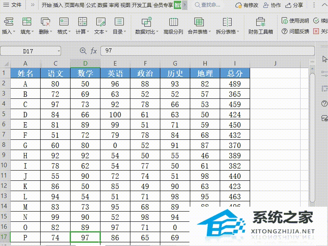The height and width of the screenshot is (246, 328).
Task: Click the 数学 header cell
Action: pos(85,73)
